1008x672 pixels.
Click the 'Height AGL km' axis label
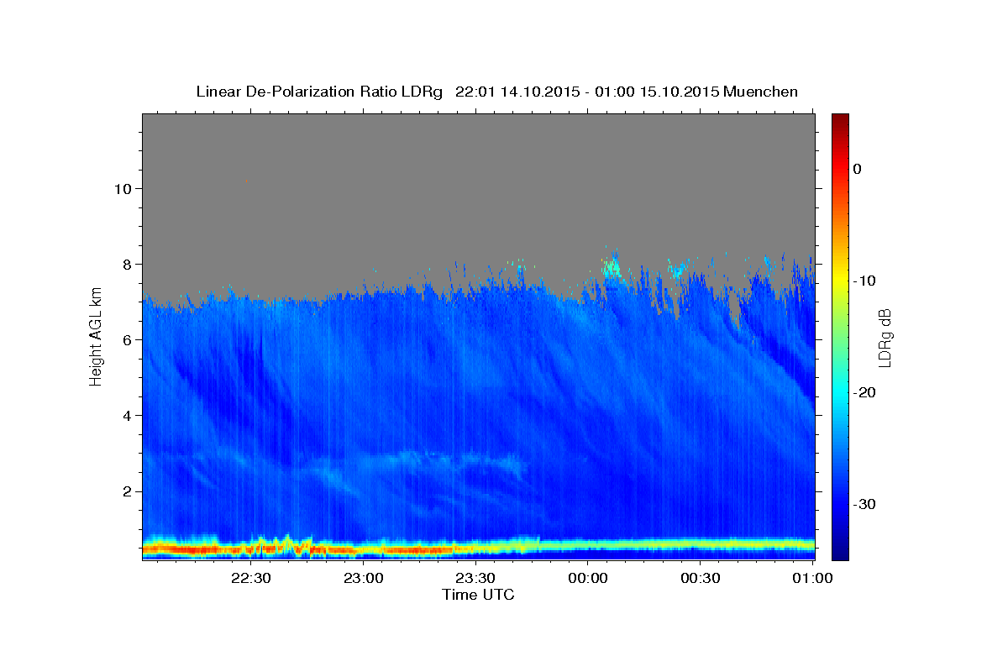[97, 336]
